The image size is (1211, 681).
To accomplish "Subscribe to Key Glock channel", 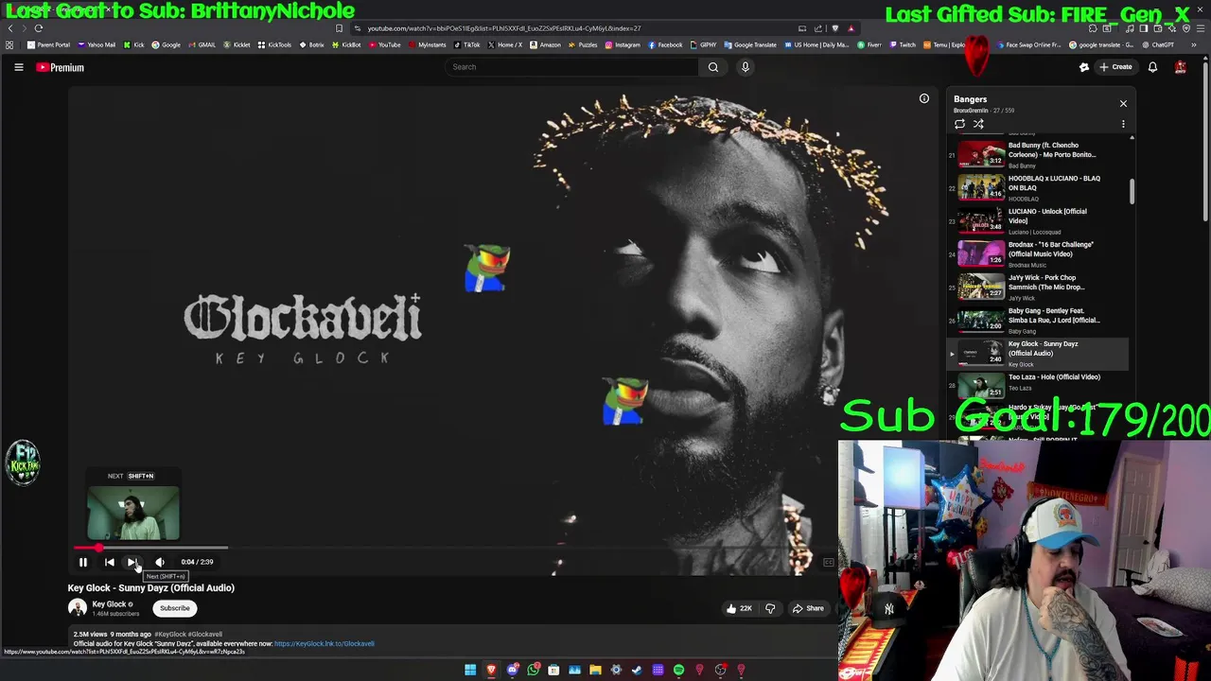I will 174,608.
